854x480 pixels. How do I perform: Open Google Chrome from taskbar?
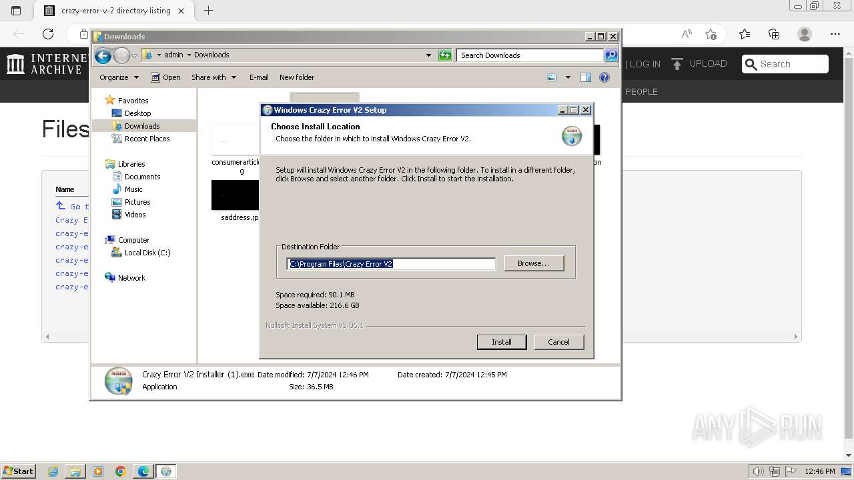click(121, 471)
